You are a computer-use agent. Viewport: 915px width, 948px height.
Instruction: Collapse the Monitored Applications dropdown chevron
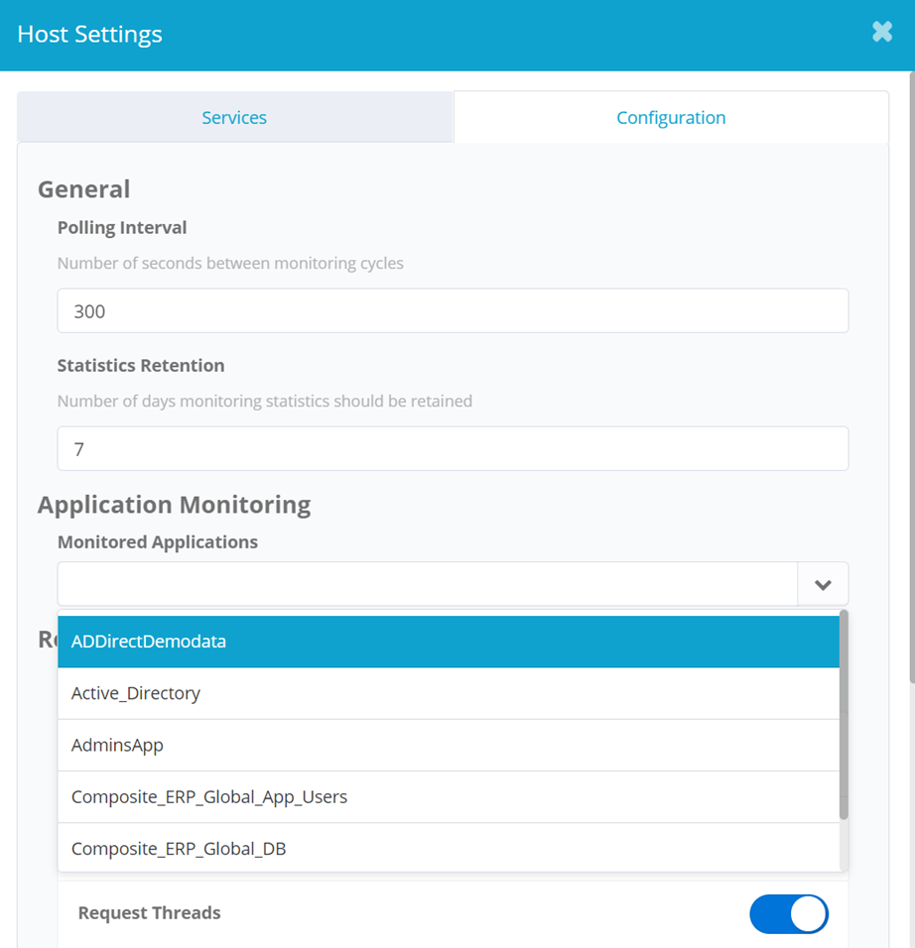click(x=823, y=584)
